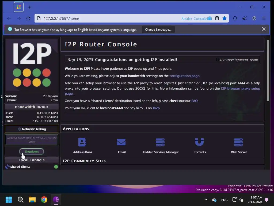Screen dimensions: 274x206
Task: Open the Local Tunnels section
Action: tap(32, 160)
